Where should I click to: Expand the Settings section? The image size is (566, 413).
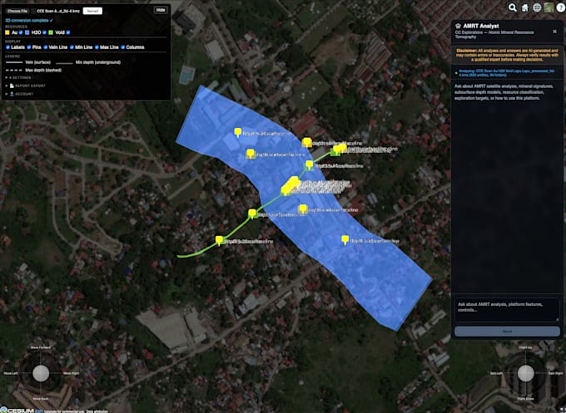coord(18,78)
